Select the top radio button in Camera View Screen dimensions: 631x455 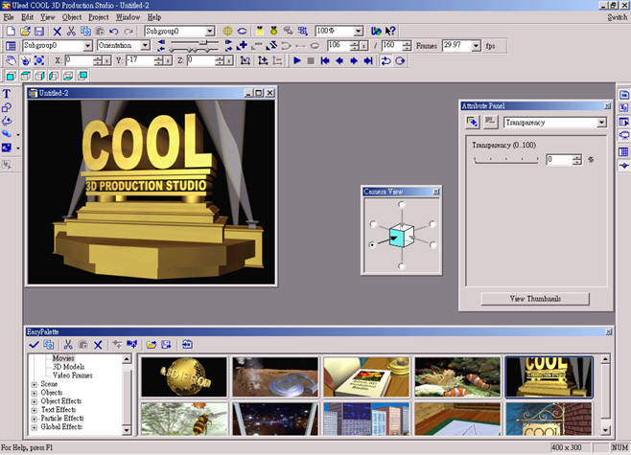[401, 205]
